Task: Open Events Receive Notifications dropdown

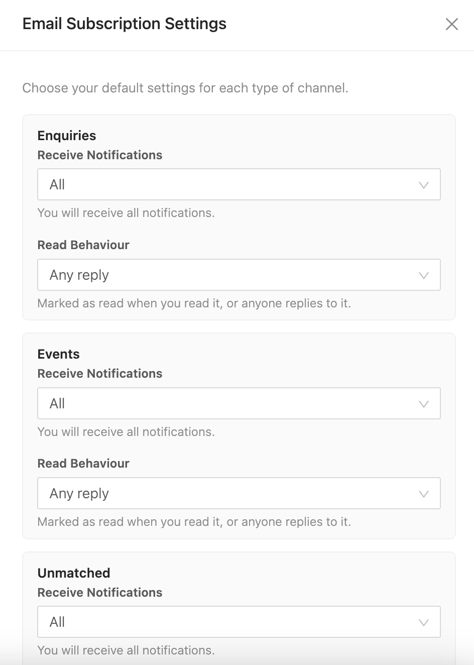Action: [x=239, y=403]
